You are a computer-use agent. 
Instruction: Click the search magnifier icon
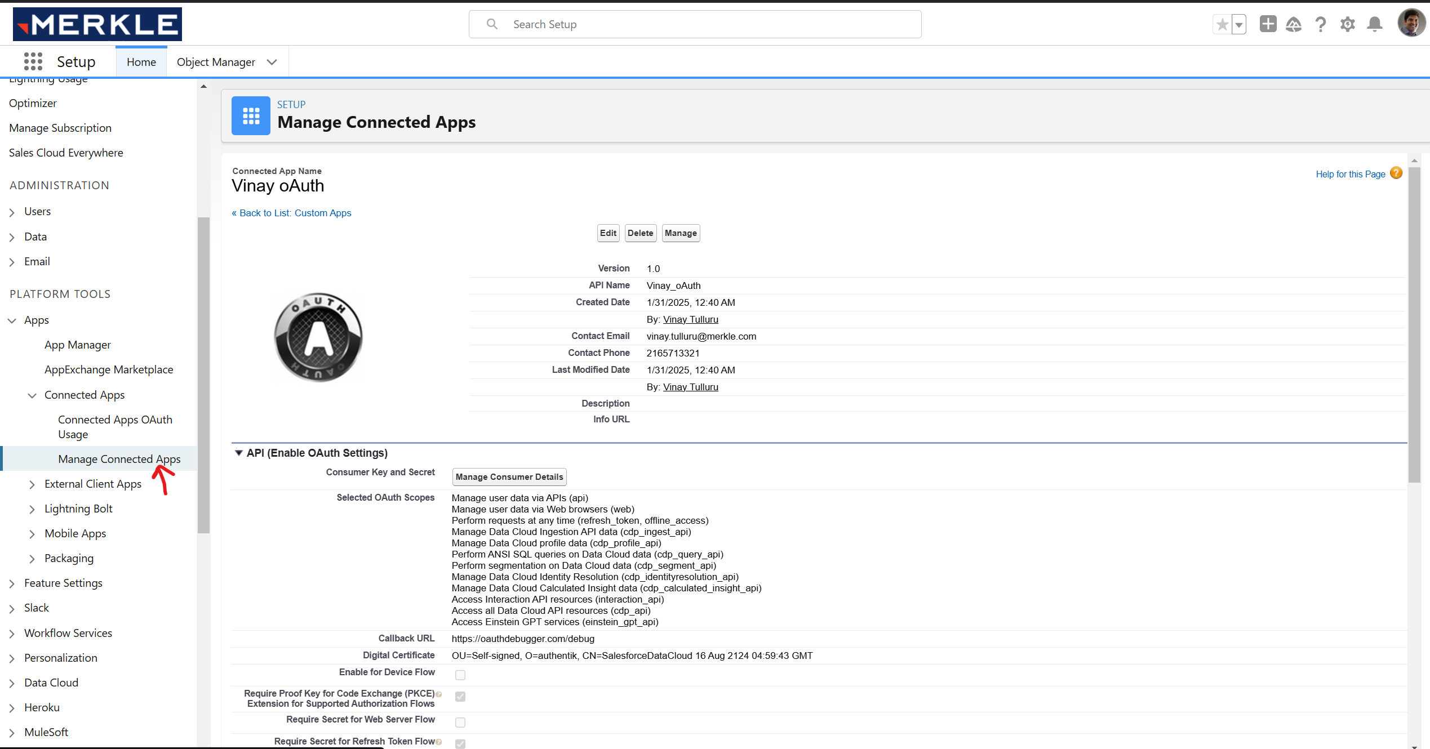492,24
